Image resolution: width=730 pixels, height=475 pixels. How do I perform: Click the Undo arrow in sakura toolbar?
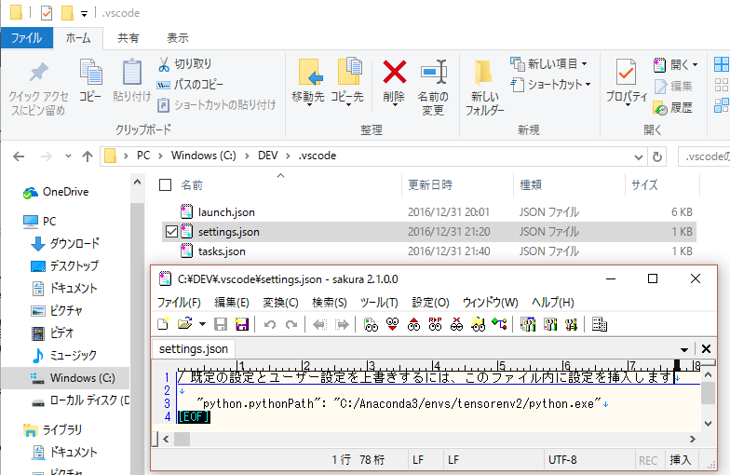click(270, 324)
